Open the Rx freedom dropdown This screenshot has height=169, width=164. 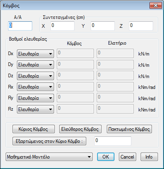coord(35,87)
